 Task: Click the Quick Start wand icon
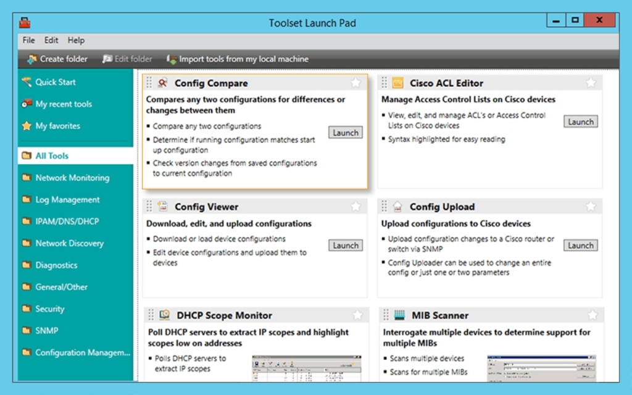(x=26, y=81)
